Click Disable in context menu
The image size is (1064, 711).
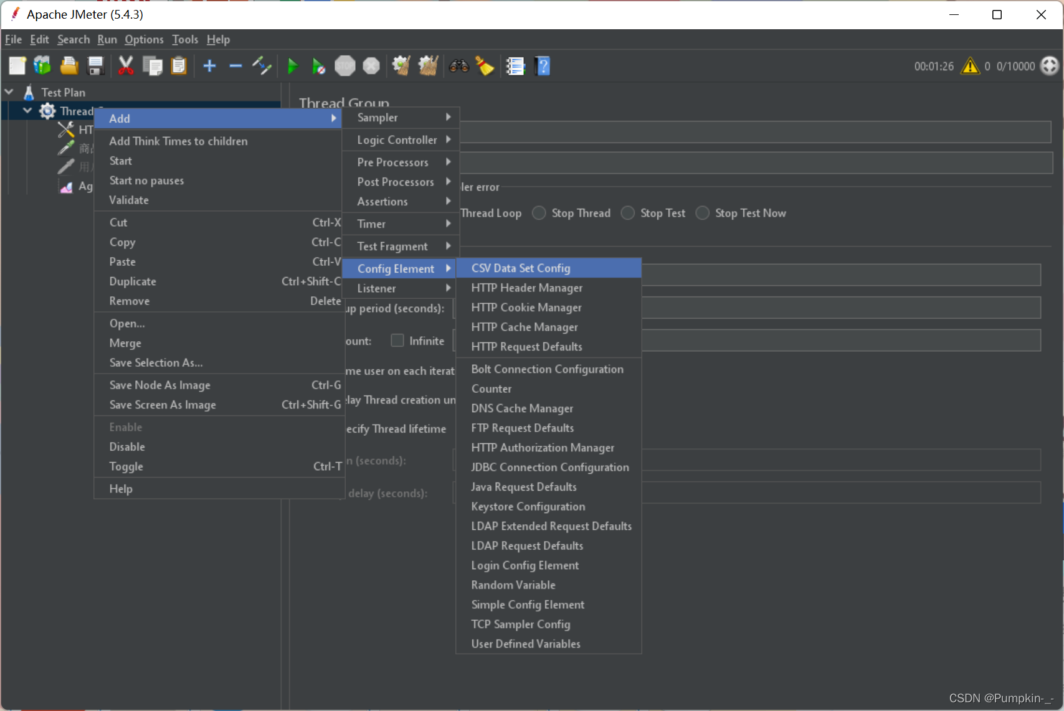(x=218, y=447)
